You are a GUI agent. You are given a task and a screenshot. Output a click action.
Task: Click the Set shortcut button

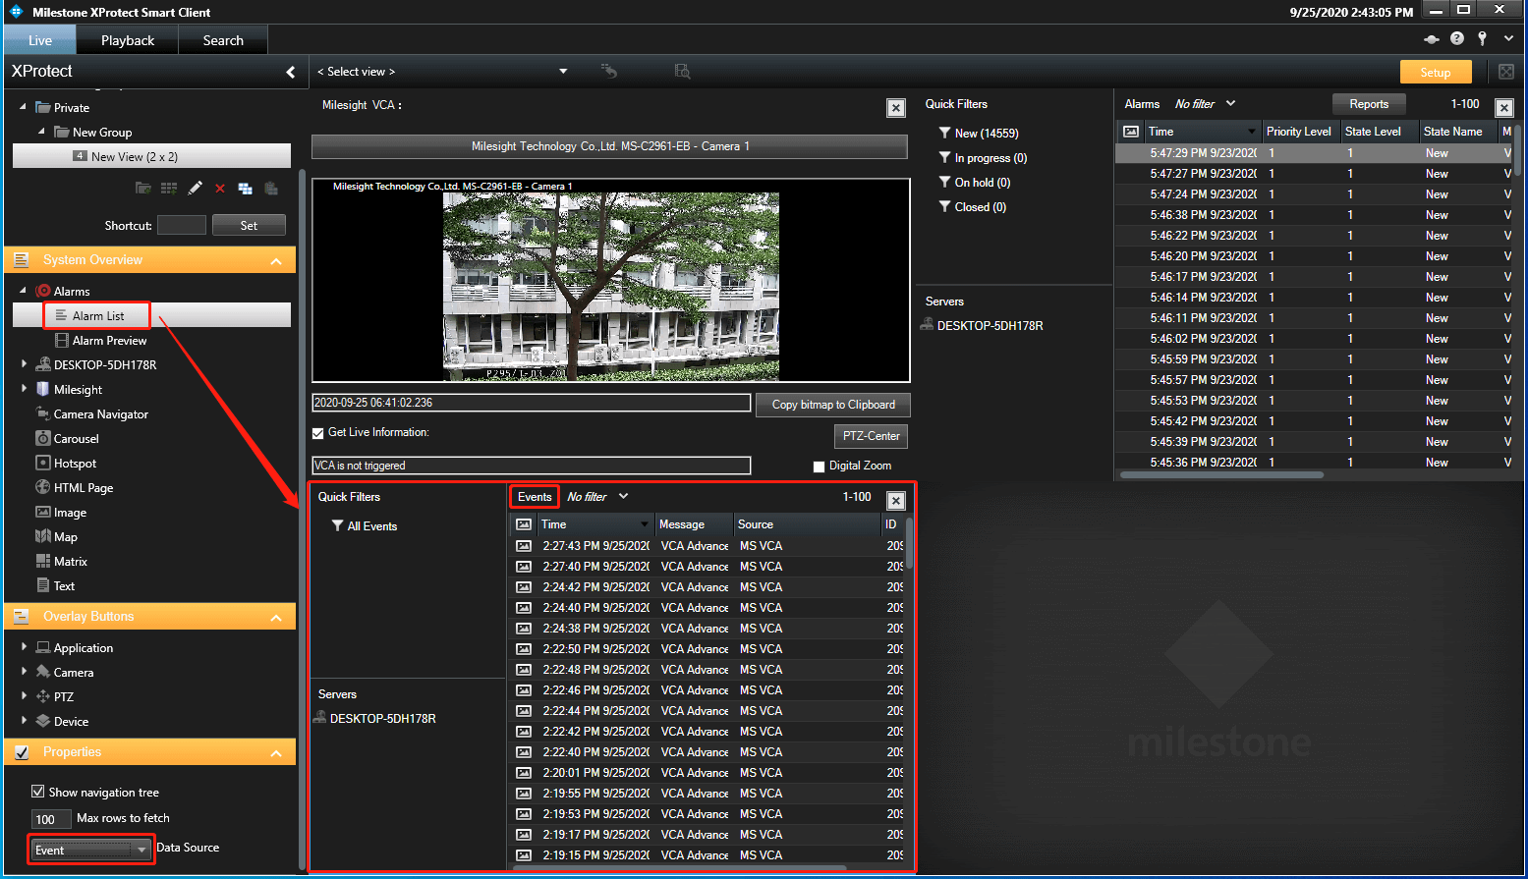point(249,225)
